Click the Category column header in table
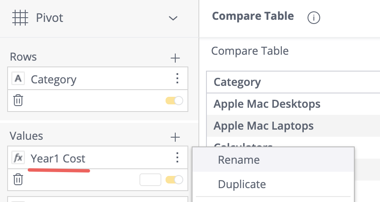The image size is (380, 202). tap(237, 82)
